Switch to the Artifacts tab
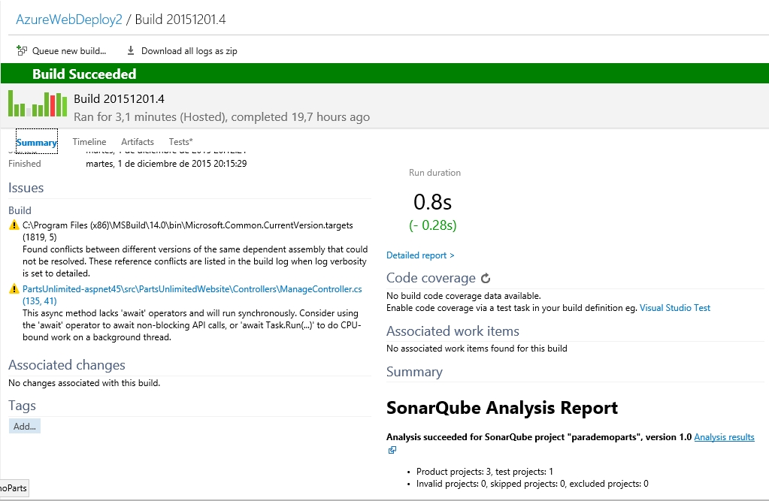 (x=138, y=142)
